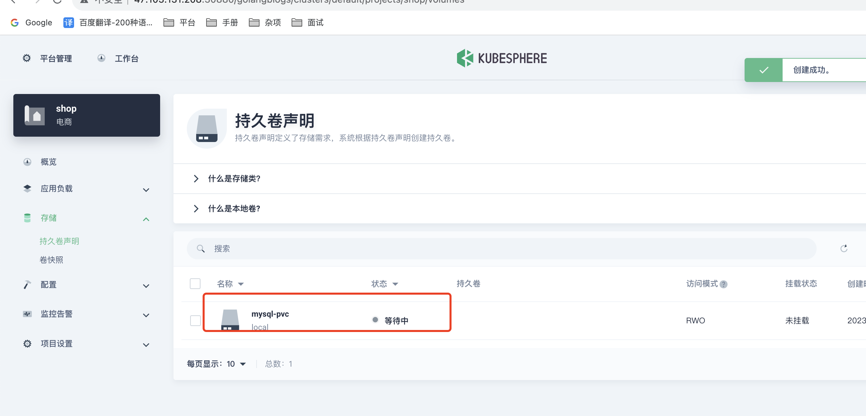Open 平台管理 in top navigation

[x=56, y=58]
